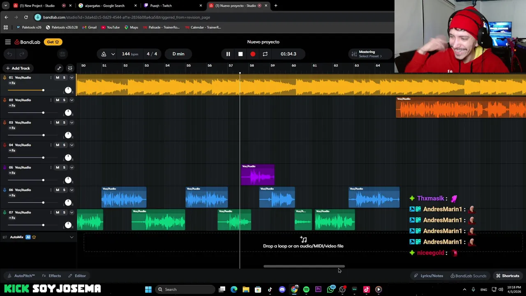526x296 pixels.
Task: Expand the AutoMix panel chevron
Action: click(72, 237)
